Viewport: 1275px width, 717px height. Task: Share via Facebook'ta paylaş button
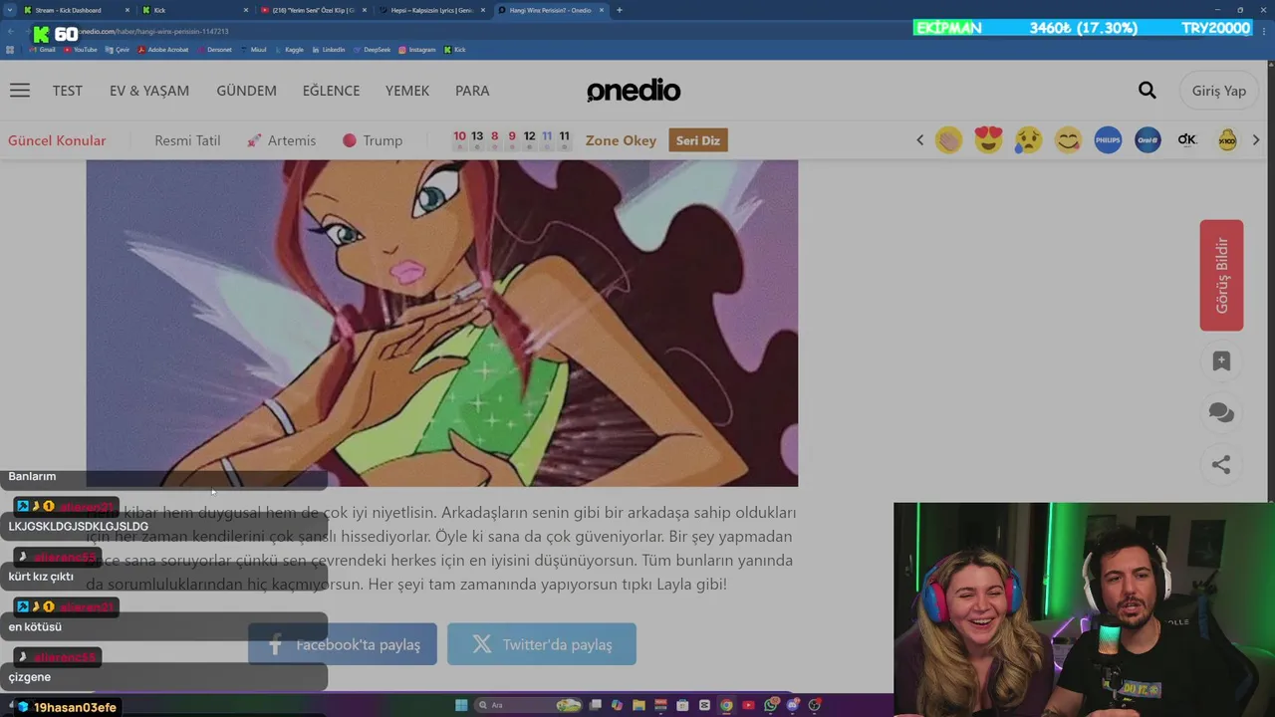pyautogui.click(x=343, y=644)
